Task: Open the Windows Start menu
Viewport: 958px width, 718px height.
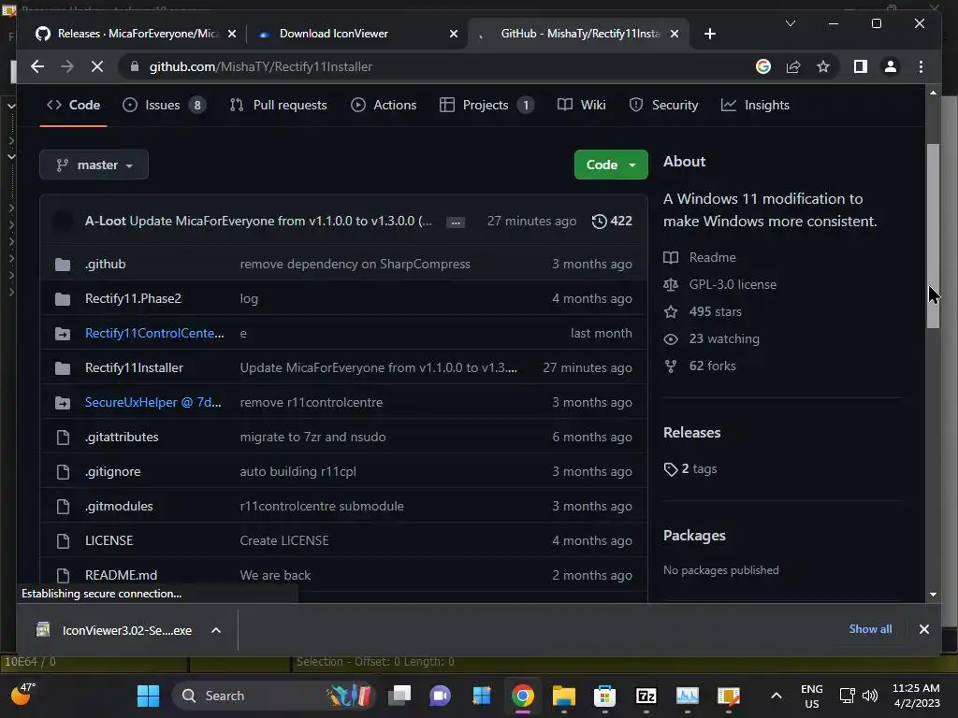Action: click(x=148, y=696)
